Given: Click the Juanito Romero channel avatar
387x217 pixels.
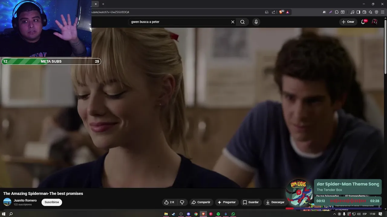Looking at the screenshot, I should 7,202.
